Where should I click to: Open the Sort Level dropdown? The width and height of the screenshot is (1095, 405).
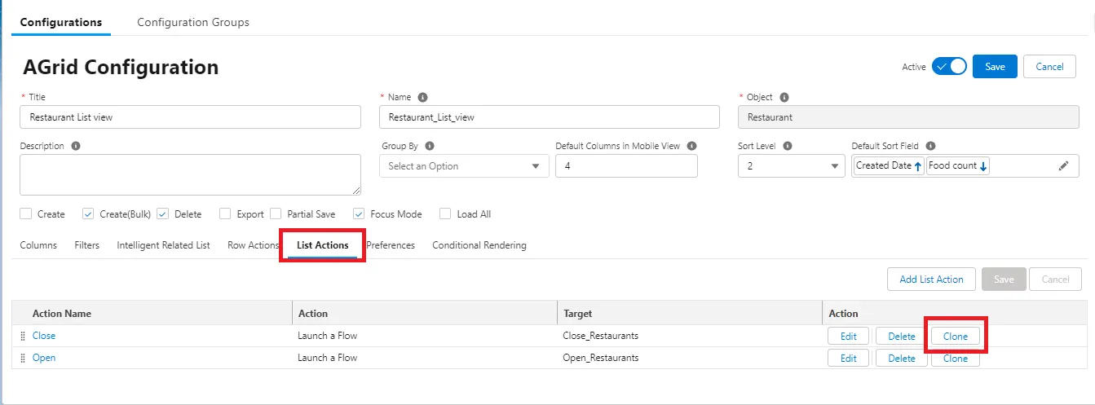click(x=792, y=166)
